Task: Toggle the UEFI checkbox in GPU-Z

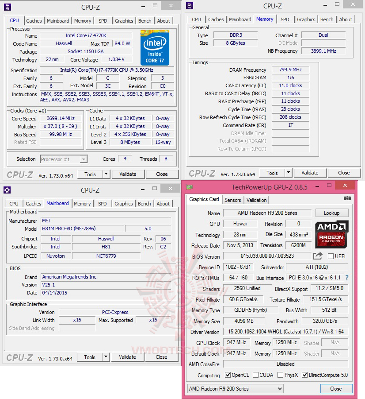Action: pyautogui.click(x=331, y=256)
